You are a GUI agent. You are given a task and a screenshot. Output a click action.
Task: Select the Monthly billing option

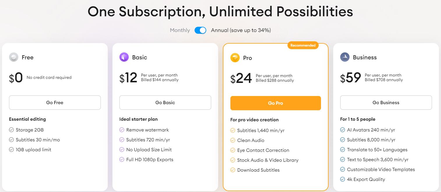(180, 30)
